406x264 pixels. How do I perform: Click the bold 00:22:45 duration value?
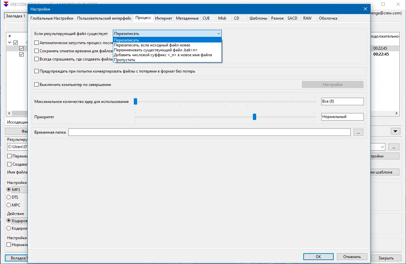click(x=381, y=54)
